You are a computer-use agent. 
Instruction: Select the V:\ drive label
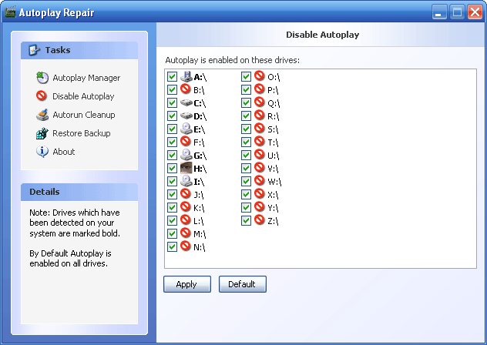pos(273,169)
